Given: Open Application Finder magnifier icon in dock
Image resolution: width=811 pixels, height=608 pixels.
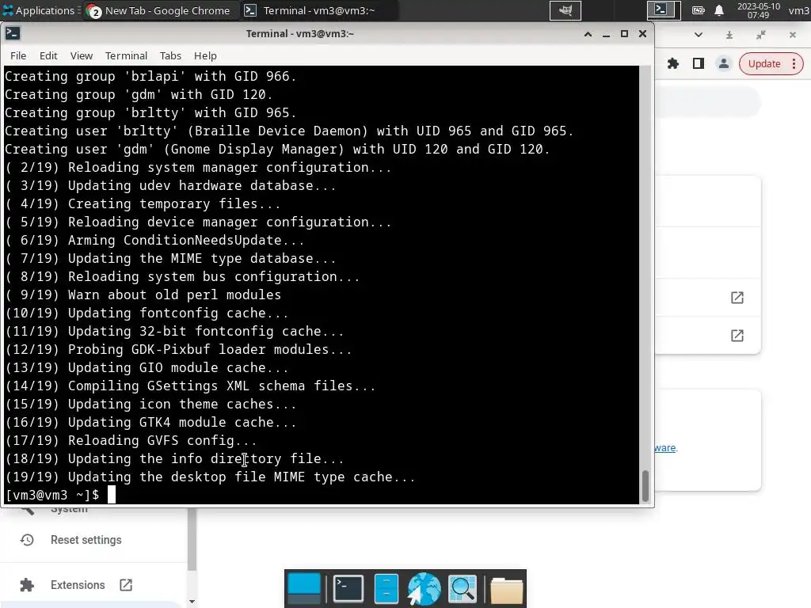Looking at the screenshot, I should pos(463,588).
